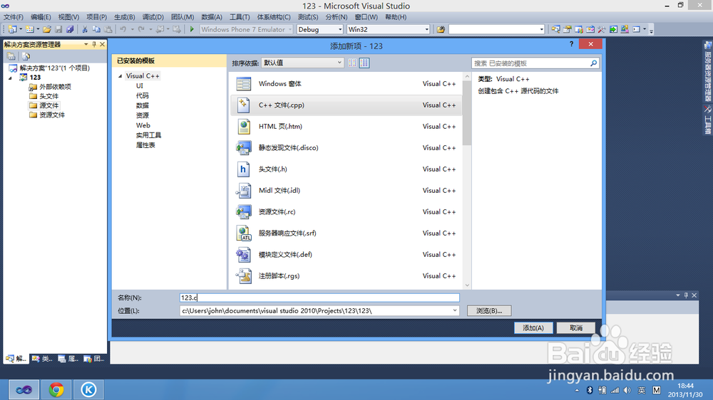This screenshot has width=713, height=400.
Task: Select the 模块定义文件(.def) template
Action: coord(345,254)
